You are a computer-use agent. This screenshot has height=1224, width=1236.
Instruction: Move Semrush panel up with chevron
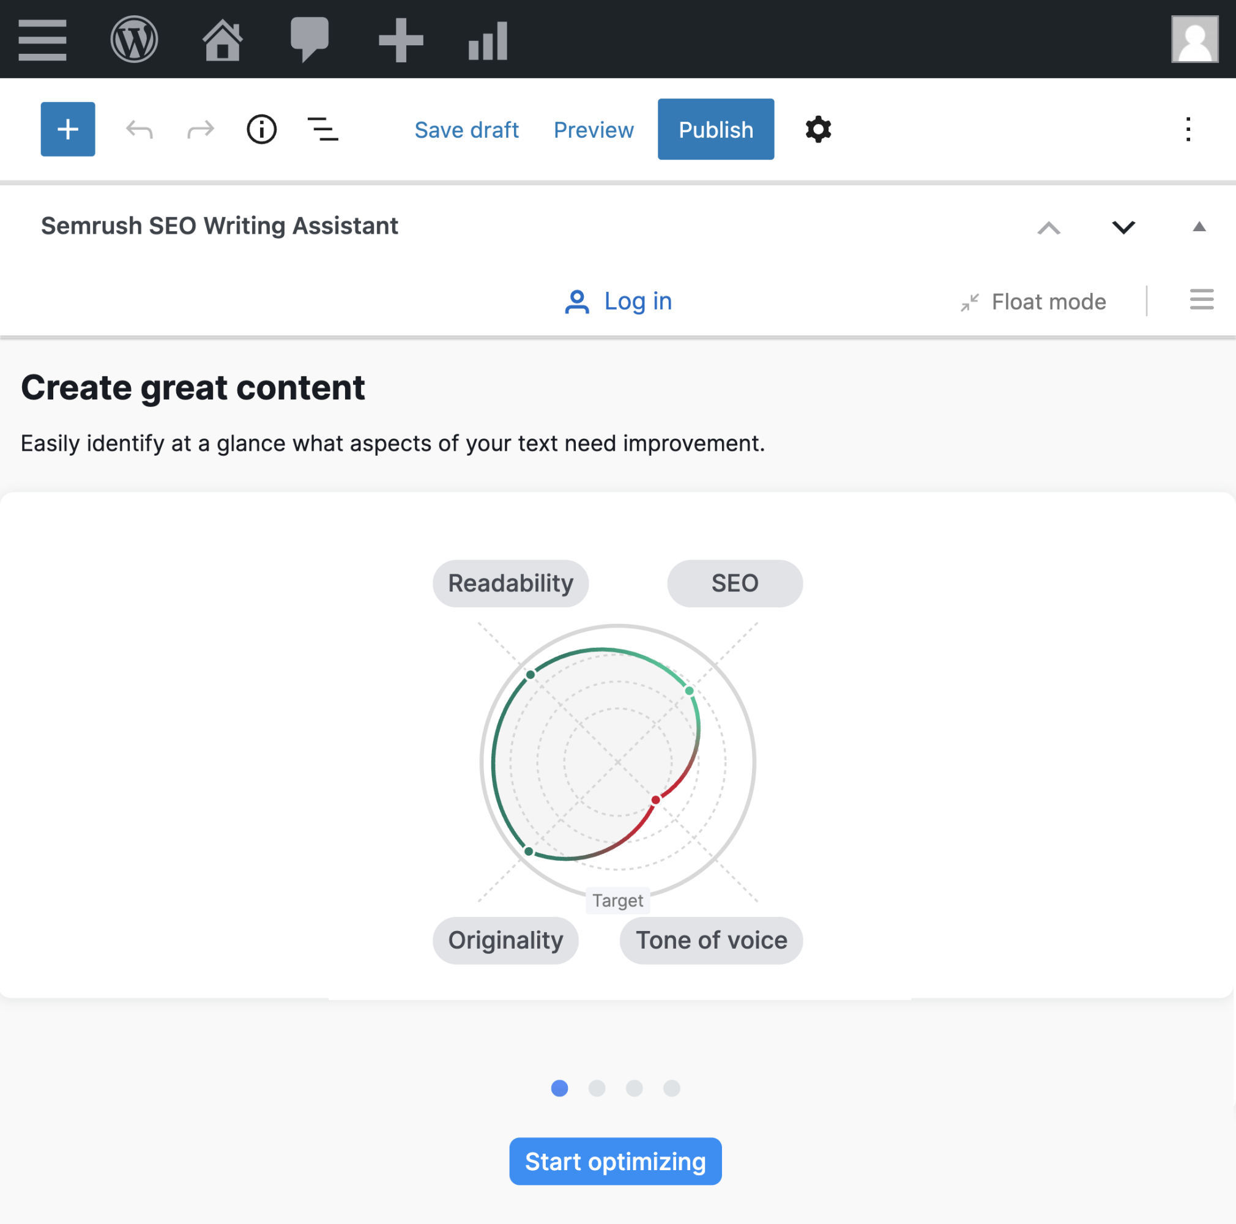(1049, 228)
